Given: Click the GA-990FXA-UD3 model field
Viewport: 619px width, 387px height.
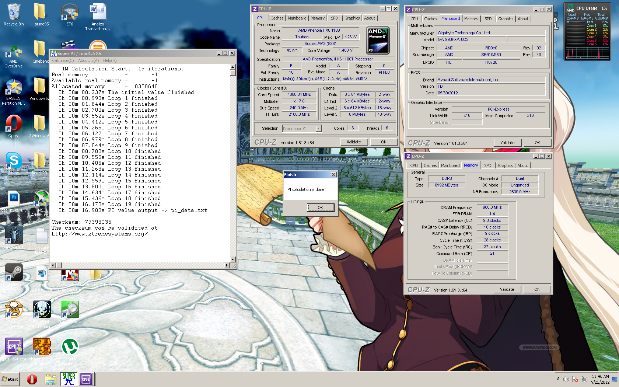Looking at the screenshot, I should coord(471,39).
